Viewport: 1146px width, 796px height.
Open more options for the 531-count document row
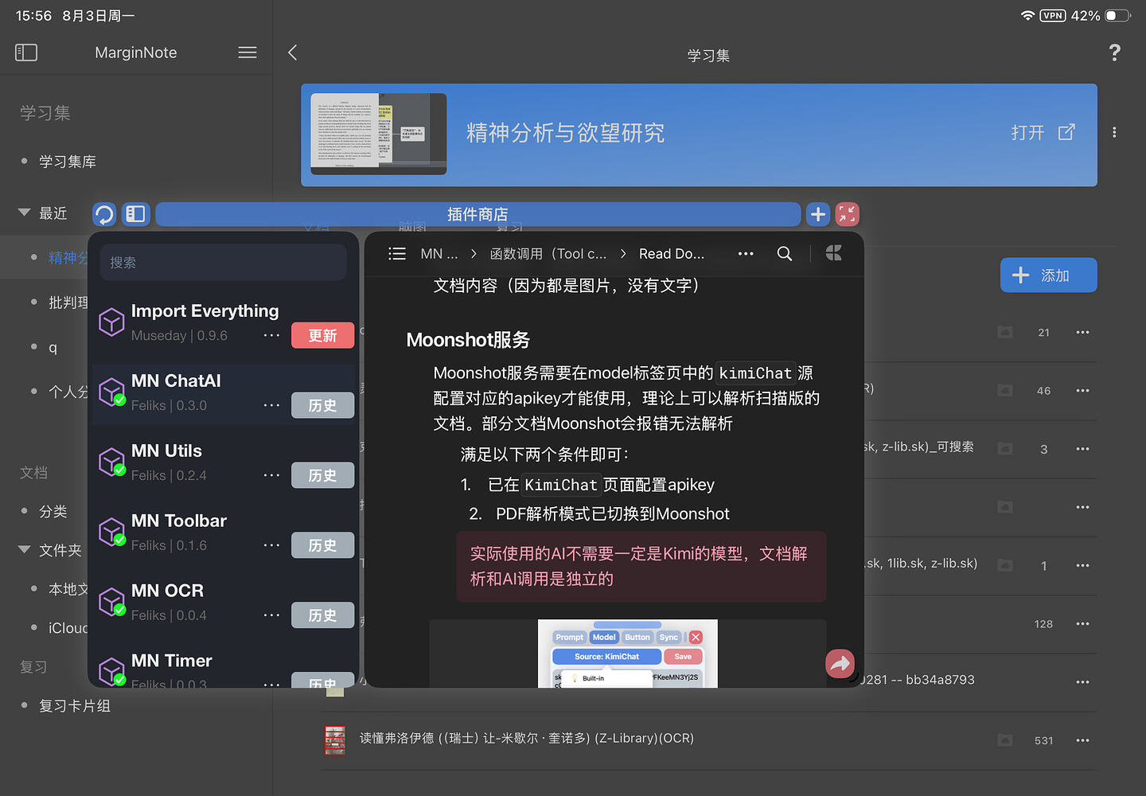(1082, 740)
